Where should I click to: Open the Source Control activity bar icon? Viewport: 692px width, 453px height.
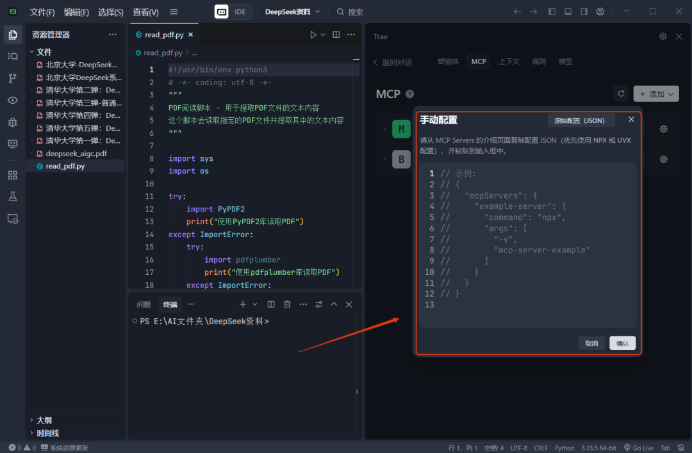(x=12, y=78)
